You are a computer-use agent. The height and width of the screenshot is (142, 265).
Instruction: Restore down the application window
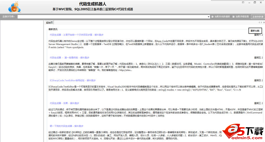click(255, 2)
